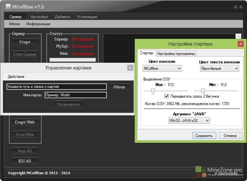The width and height of the screenshot is (247, 181).
Task: Select the Настройки программы tab
Action: tap(176, 54)
